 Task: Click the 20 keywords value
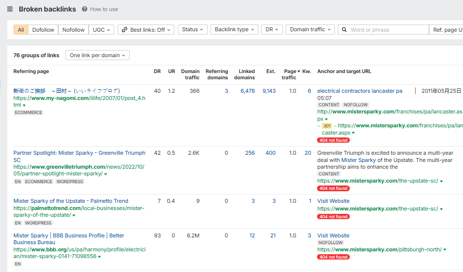(308, 153)
